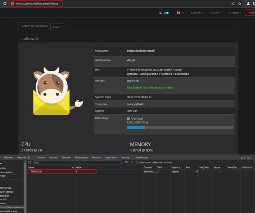This screenshot has width=255, height=213.
Task: Enable Only show cookies with an issue
Action: point(137,162)
